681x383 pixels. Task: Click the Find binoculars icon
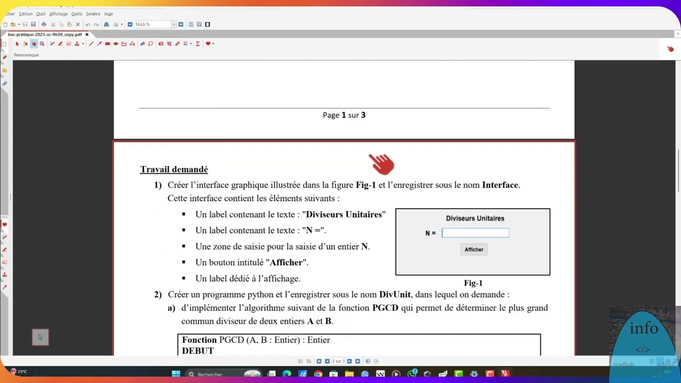[106, 24]
